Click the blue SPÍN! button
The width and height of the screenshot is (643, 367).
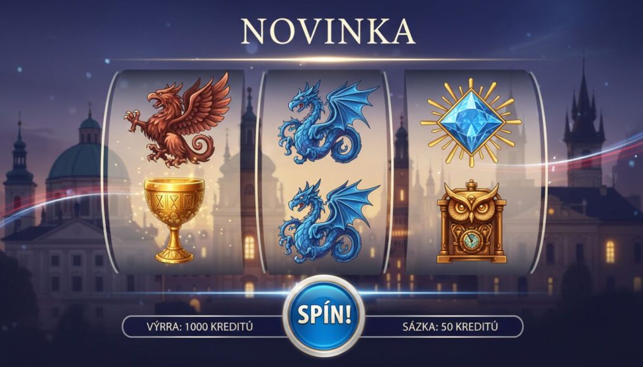[324, 315]
